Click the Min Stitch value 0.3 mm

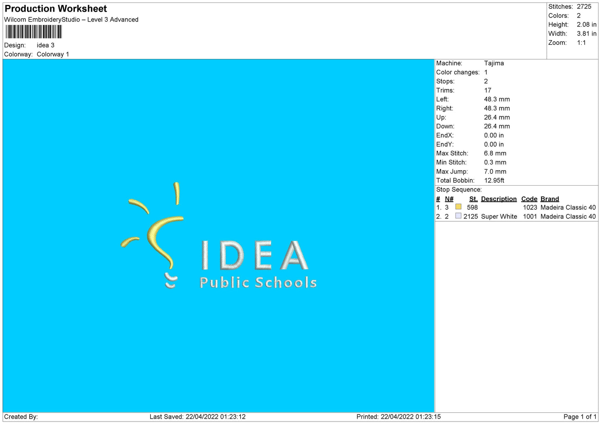coord(495,162)
